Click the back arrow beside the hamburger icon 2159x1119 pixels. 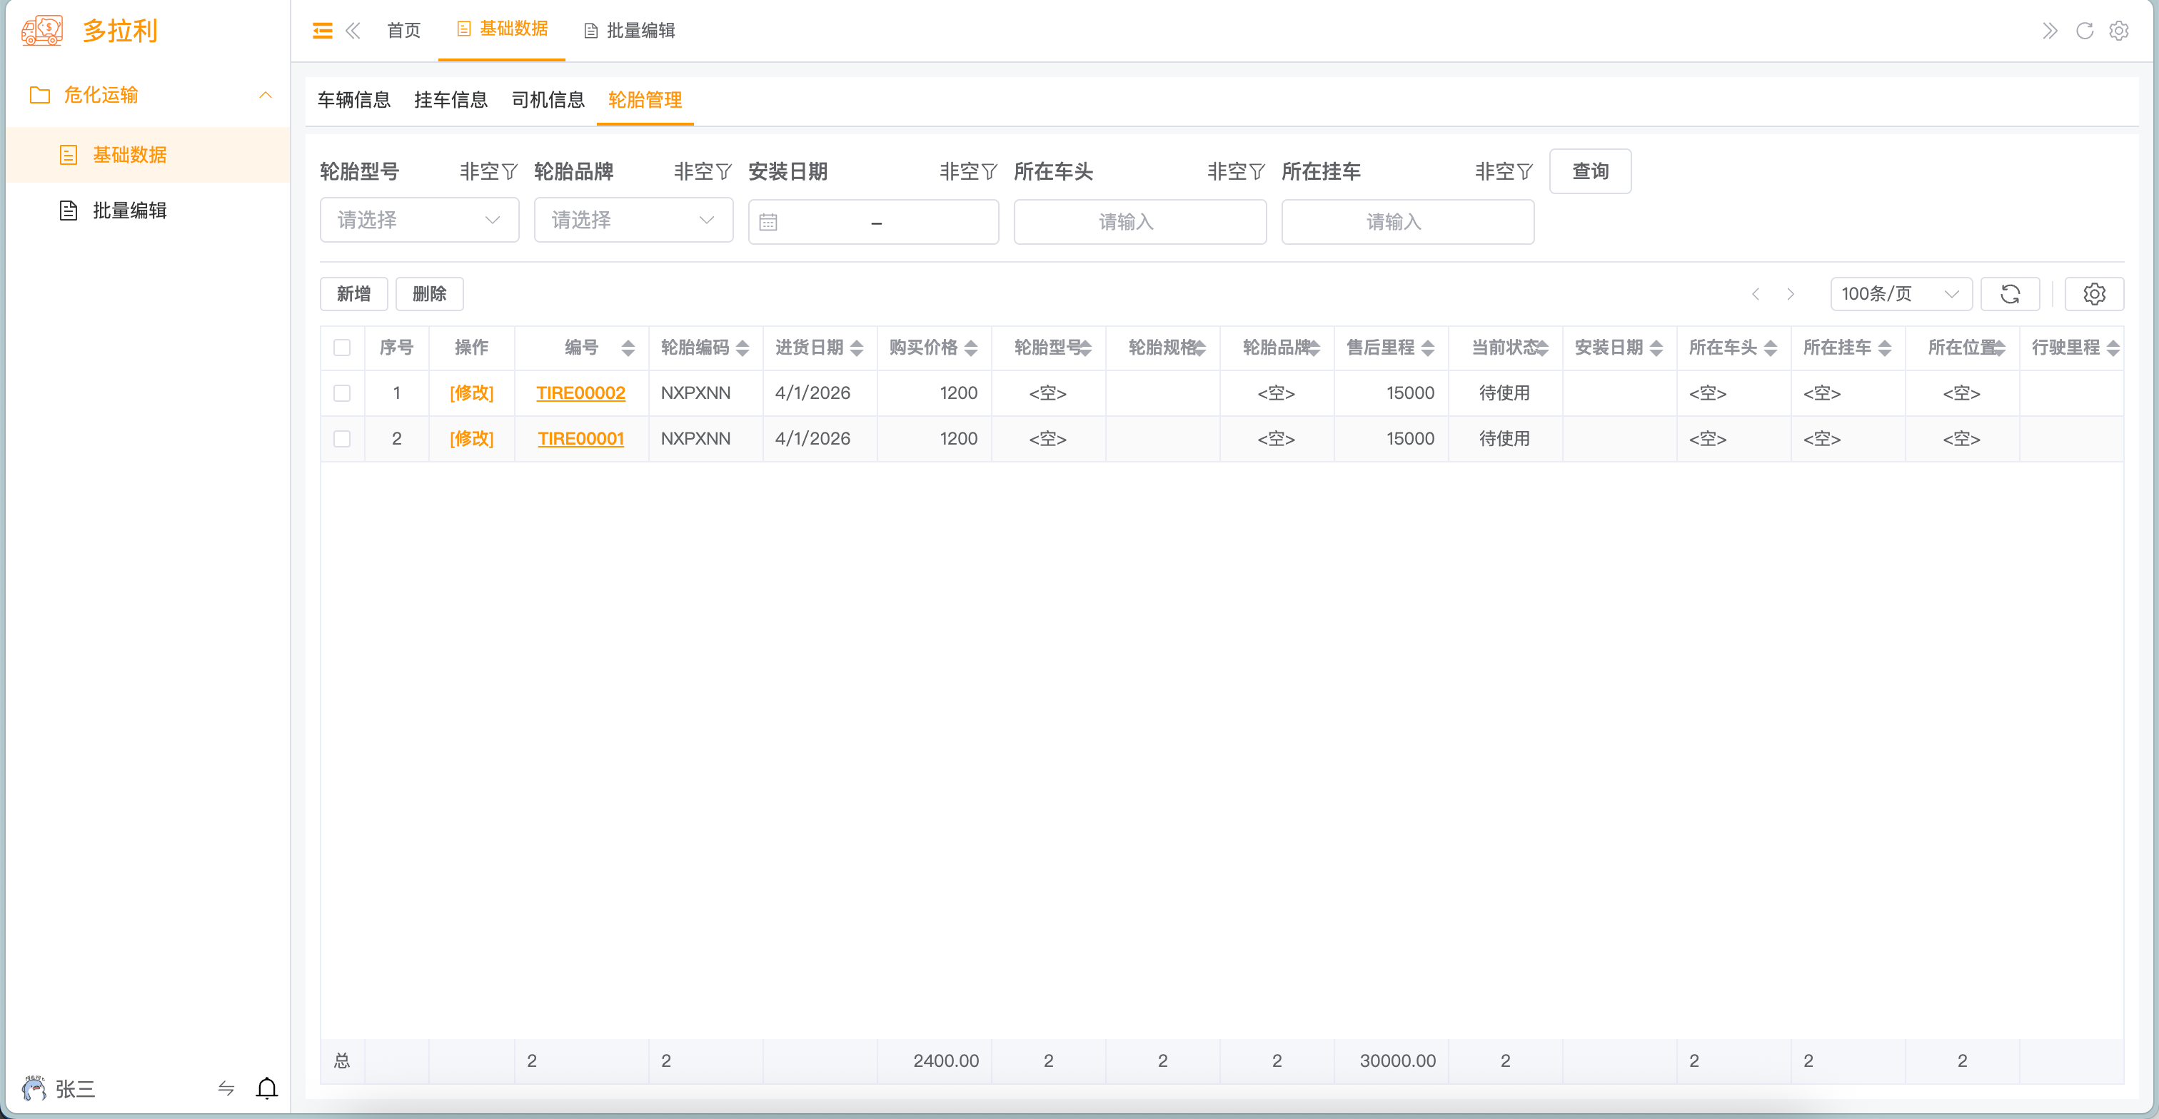pyautogui.click(x=353, y=30)
